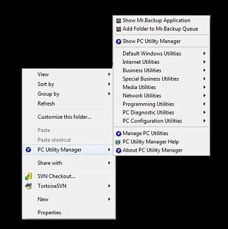Expand the PC Configuration Utilities submenu arrow
Image resolution: width=228 pixels, height=229 pixels.
point(204,120)
